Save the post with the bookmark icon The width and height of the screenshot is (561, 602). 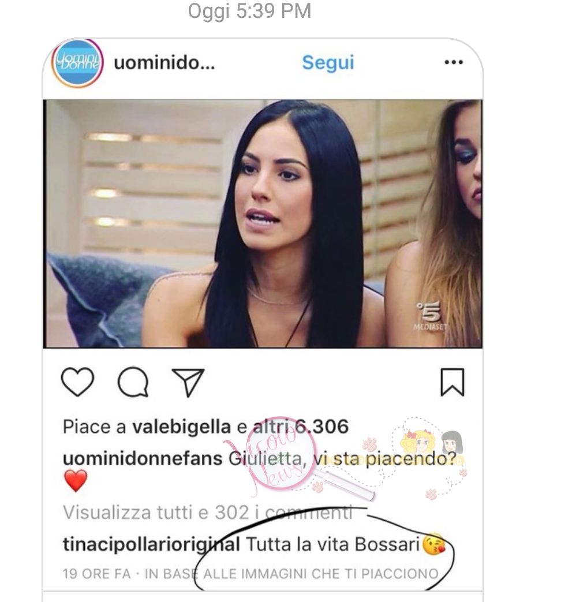point(452,382)
